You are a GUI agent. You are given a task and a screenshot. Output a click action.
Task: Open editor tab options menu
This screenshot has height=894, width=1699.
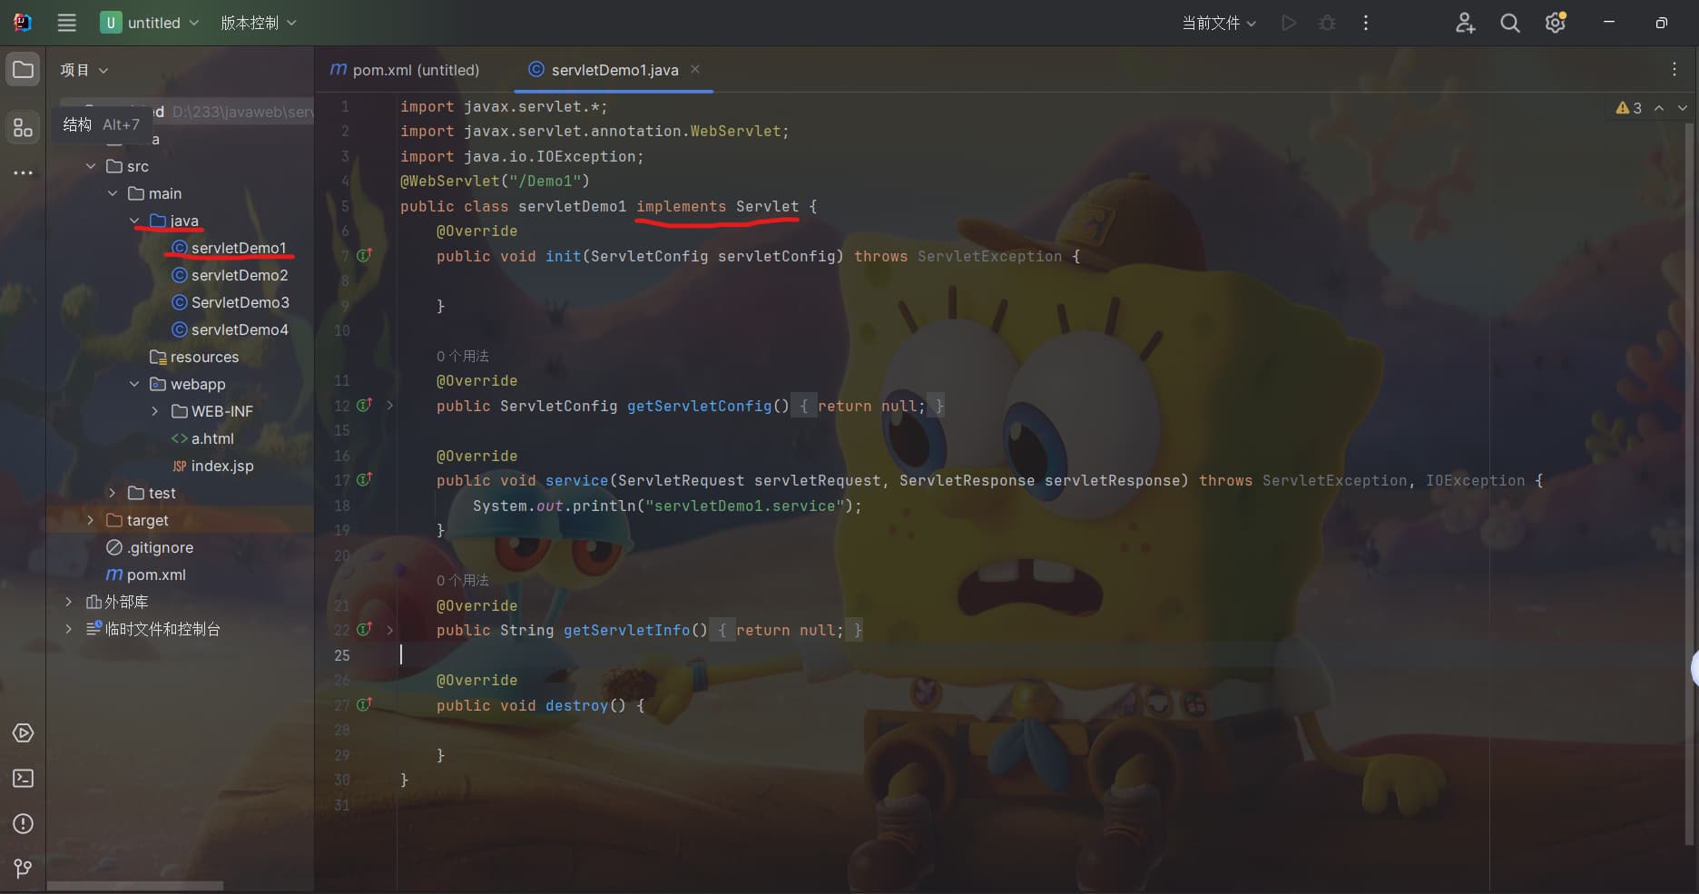click(1674, 69)
